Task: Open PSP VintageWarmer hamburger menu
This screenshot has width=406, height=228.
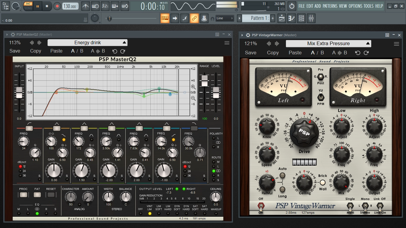Action: [x=396, y=44]
